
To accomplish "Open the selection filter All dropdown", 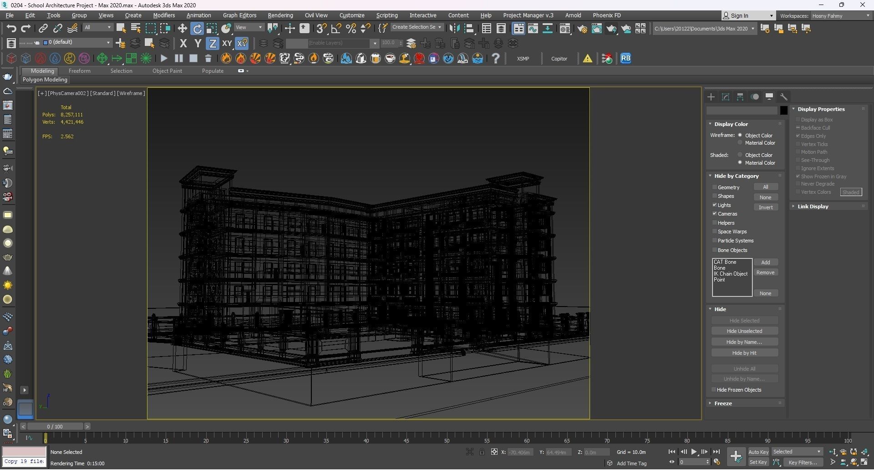I will pos(97,28).
